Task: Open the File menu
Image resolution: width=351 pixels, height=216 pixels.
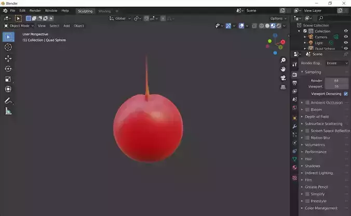Action: click(x=12, y=10)
